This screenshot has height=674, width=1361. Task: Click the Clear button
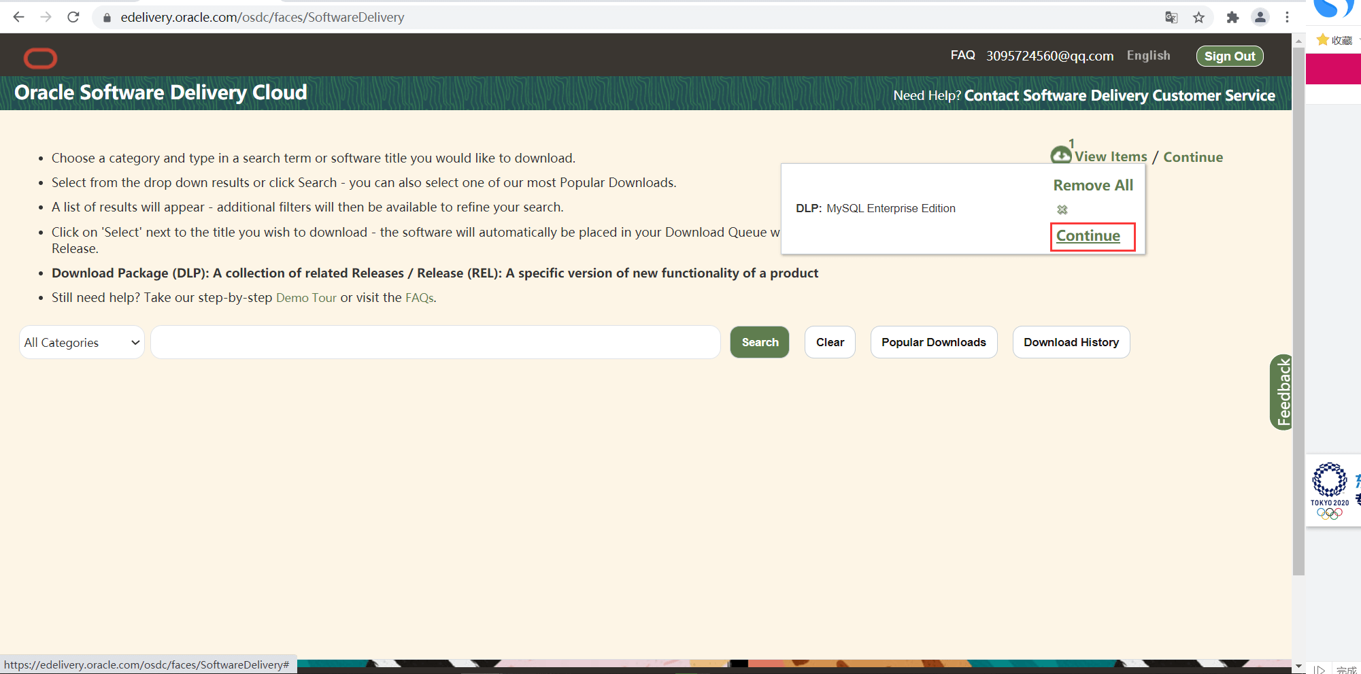point(830,342)
